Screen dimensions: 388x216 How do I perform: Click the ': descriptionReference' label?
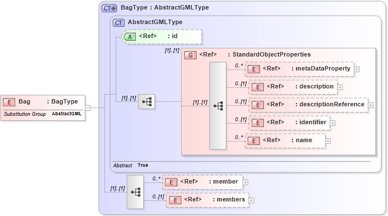tap(330, 104)
